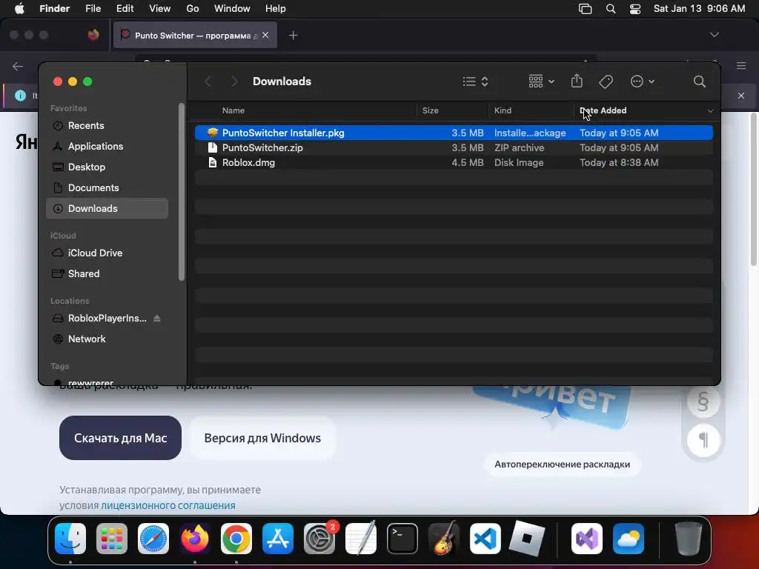The height and width of the screenshot is (569, 759).
Task: Open the Help menu
Action: 276,9
